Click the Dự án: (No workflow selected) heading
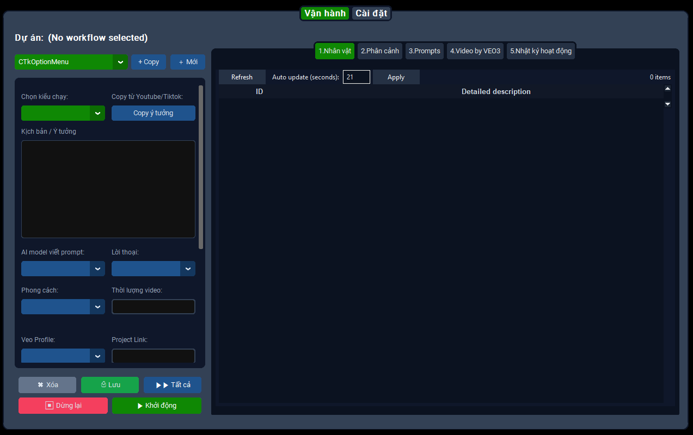 point(81,38)
